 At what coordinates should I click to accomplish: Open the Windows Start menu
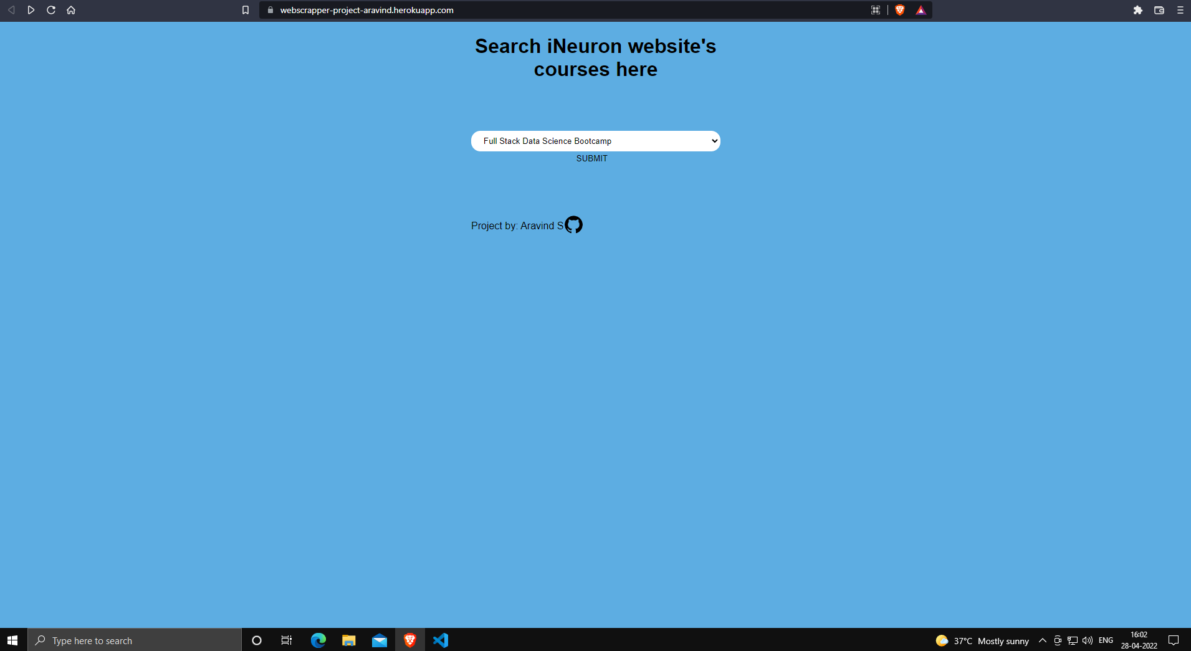coord(12,640)
